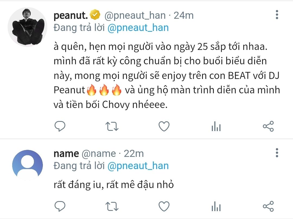This screenshot has width=293, height=219.
Task: Share peanut.'s tweet
Action: [x=268, y=126]
